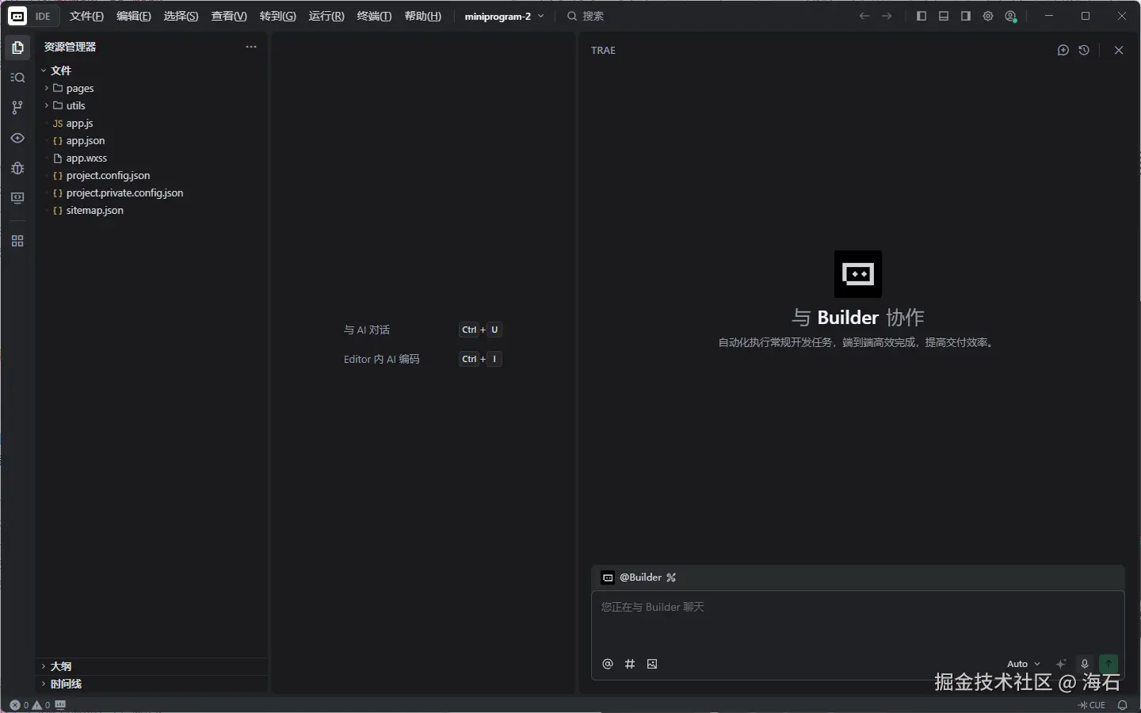The width and height of the screenshot is (1141, 713).
Task: Open the 编辑(E) menu
Action: coord(133,16)
